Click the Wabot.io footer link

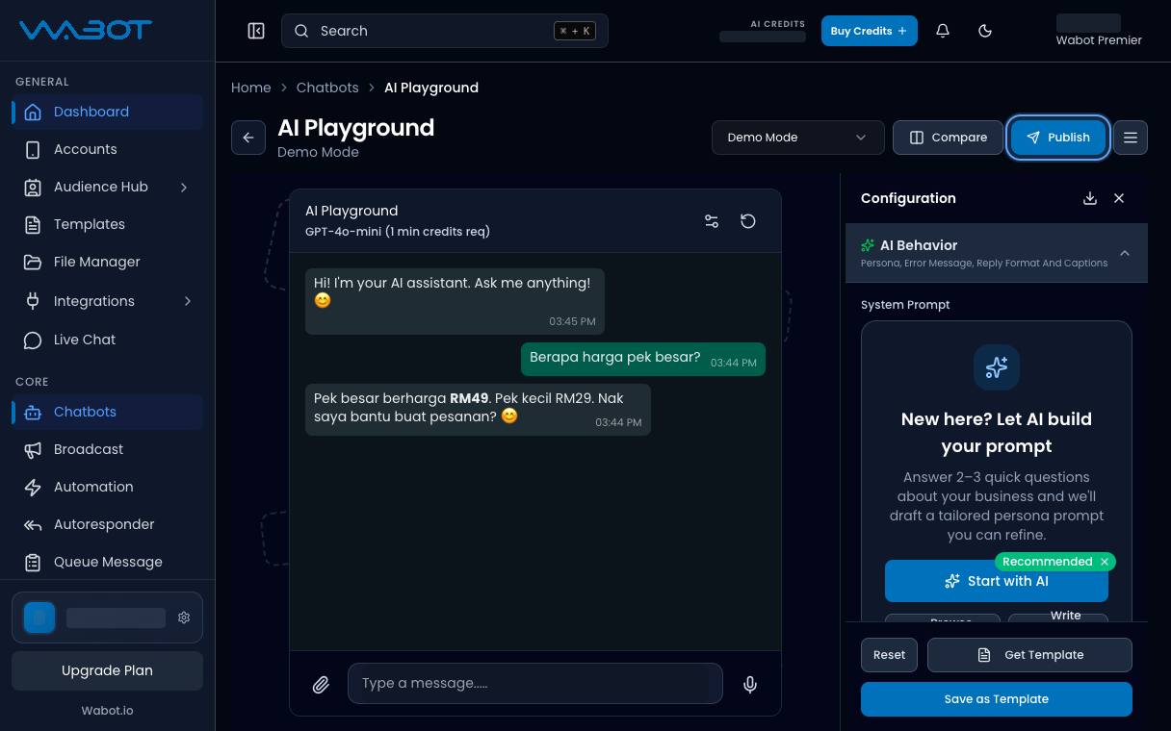(x=107, y=711)
